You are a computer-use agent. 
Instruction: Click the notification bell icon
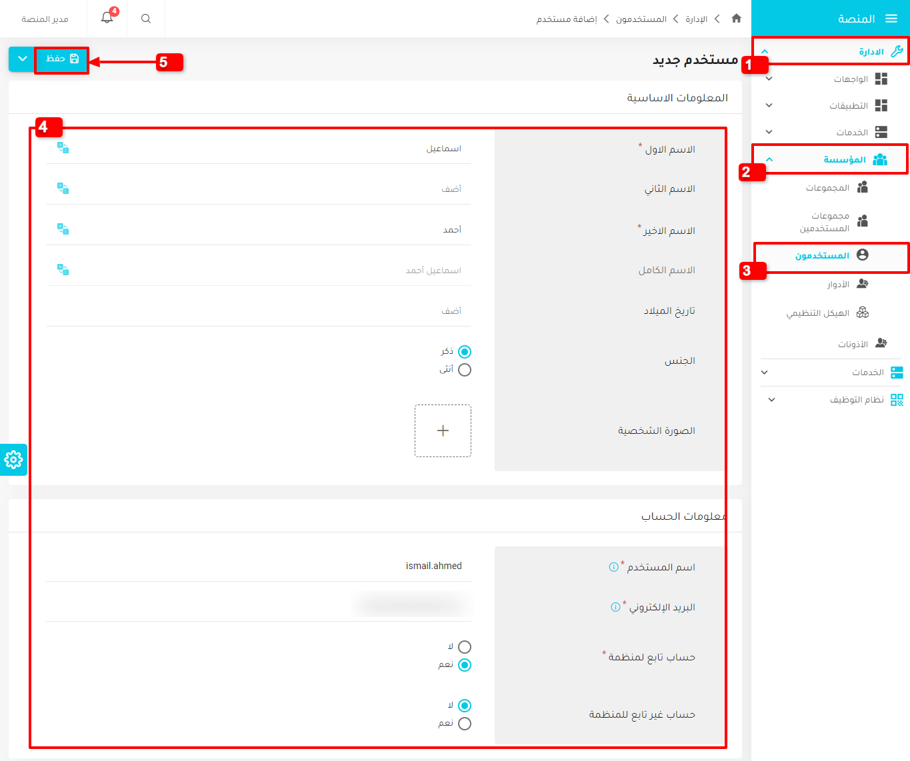coord(107,18)
